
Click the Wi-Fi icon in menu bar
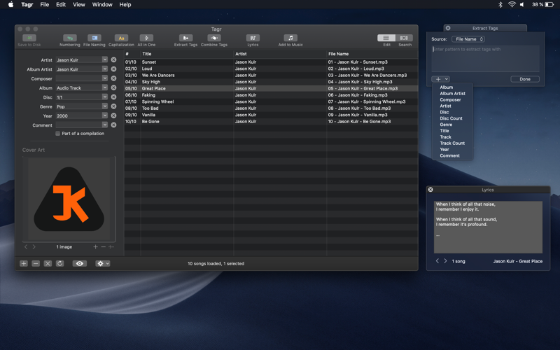(512, 5)
